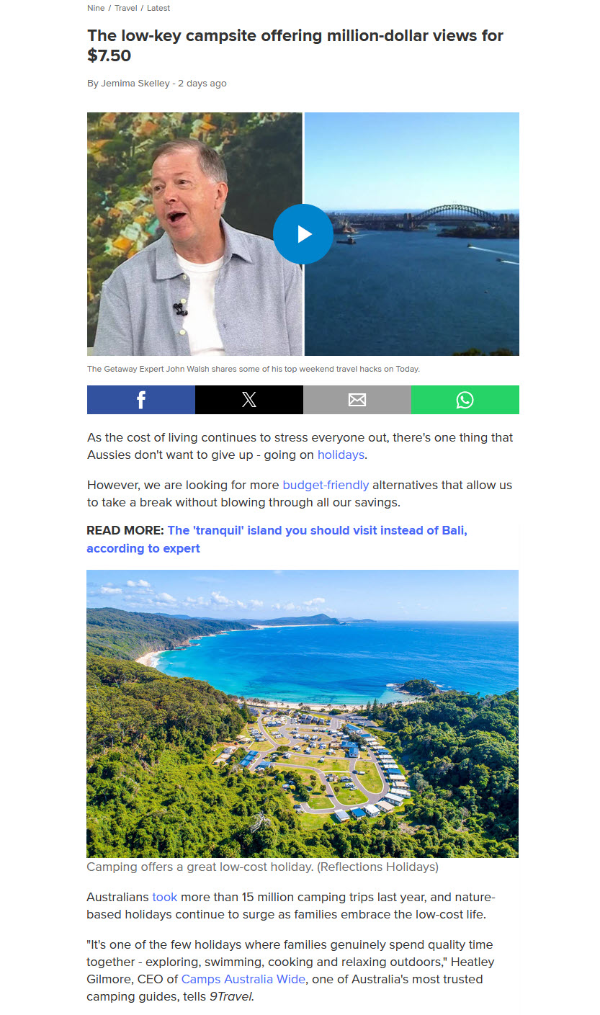
Task: Open the 'took' hyperlink
Action: click(x=164, y=898)
